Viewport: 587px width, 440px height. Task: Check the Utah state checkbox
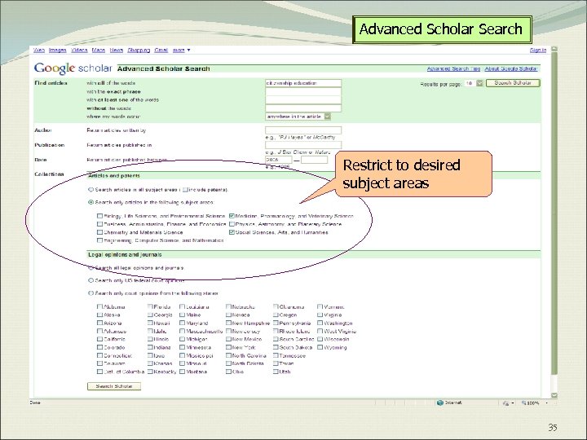point(276,372)
